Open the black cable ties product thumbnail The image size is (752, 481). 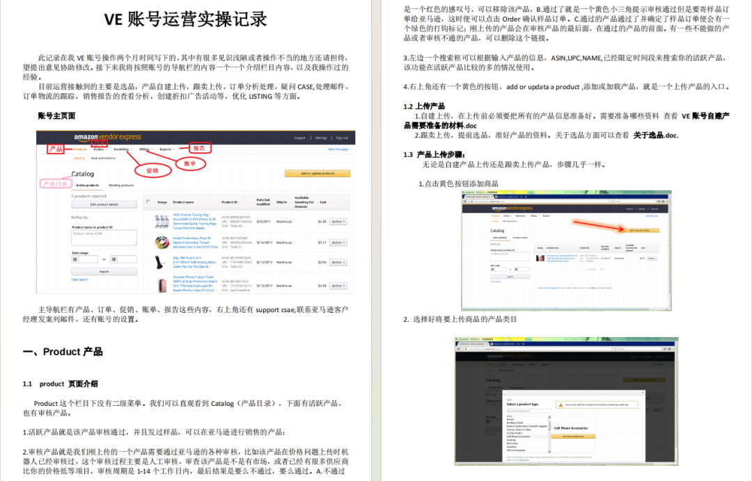(x=159, y=262)
